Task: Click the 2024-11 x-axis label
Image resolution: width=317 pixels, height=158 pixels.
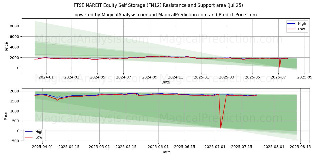Action: [175, 77]
